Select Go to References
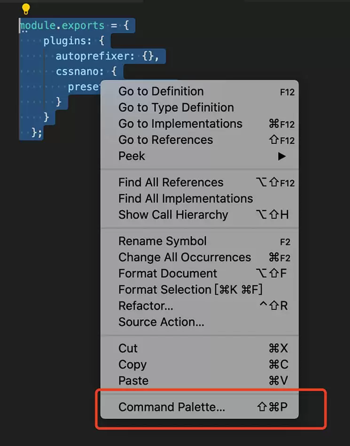Screen dimensions: 350x446 pyautogui.click(x=165, y=140)
